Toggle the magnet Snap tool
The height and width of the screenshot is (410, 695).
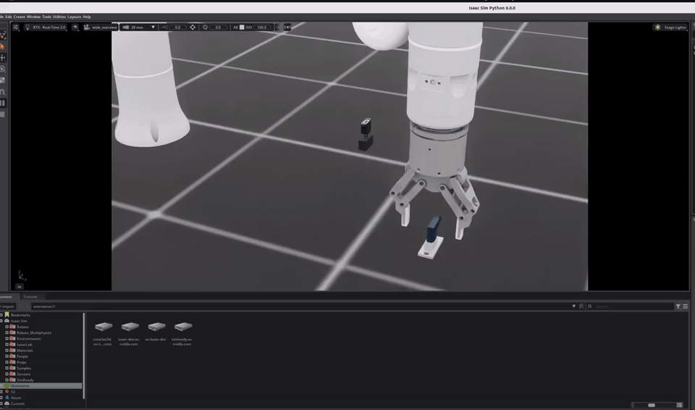pyautogui.click(x=3, y=92)
